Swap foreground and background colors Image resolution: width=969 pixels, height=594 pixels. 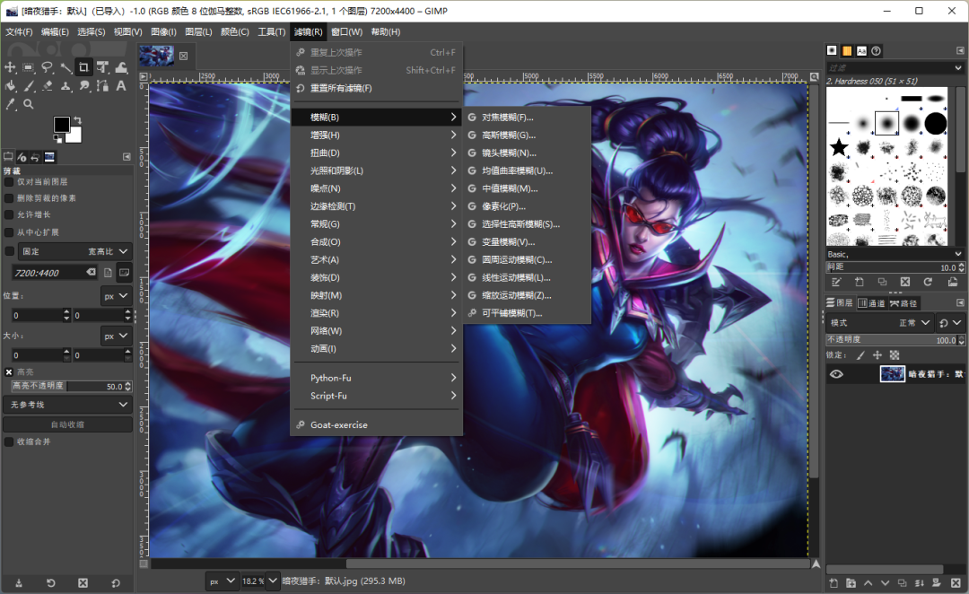point(77,120)
